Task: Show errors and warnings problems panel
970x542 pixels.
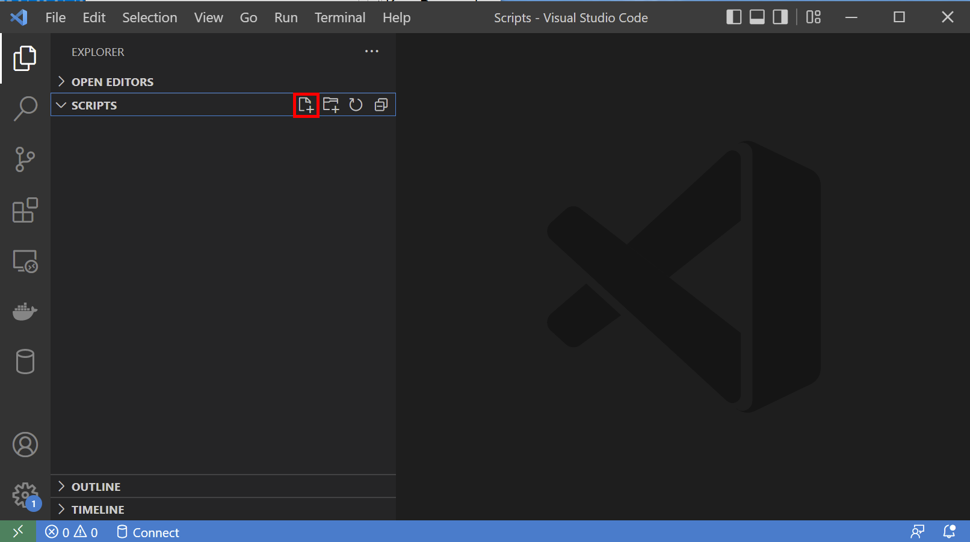Action: coord(72,532)
